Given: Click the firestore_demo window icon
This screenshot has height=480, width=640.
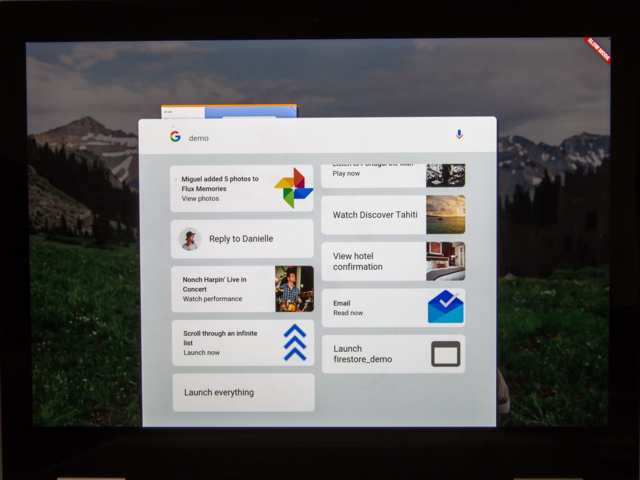Looking at the screenshot, I should pos(445,354).
